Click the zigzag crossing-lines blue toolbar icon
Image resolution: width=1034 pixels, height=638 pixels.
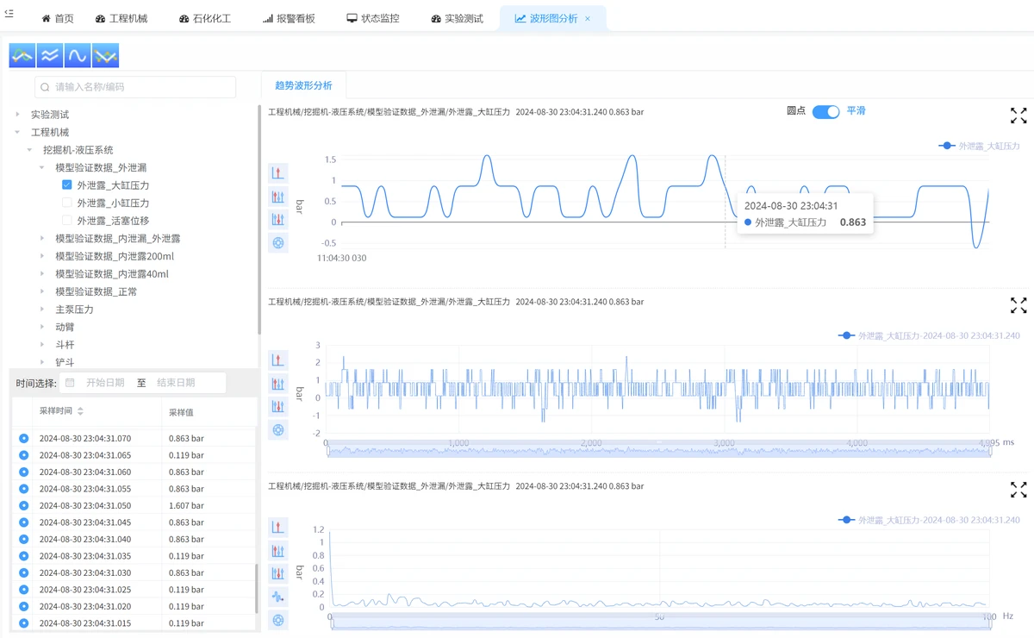coord(105,55)
